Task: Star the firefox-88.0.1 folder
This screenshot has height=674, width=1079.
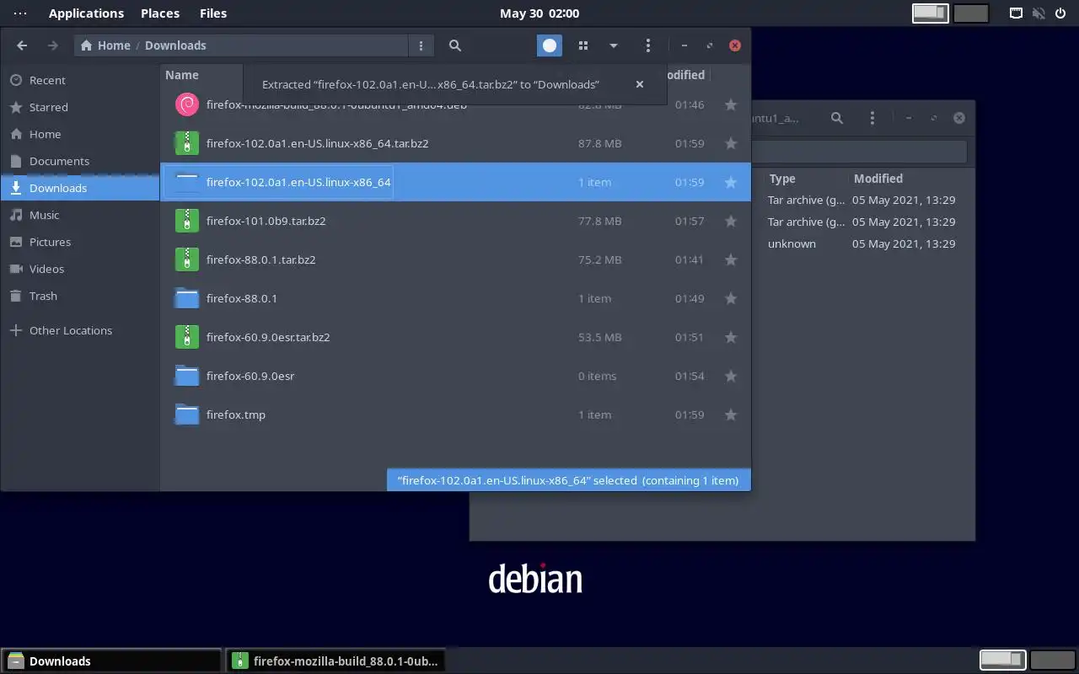Action: [731, 298]
